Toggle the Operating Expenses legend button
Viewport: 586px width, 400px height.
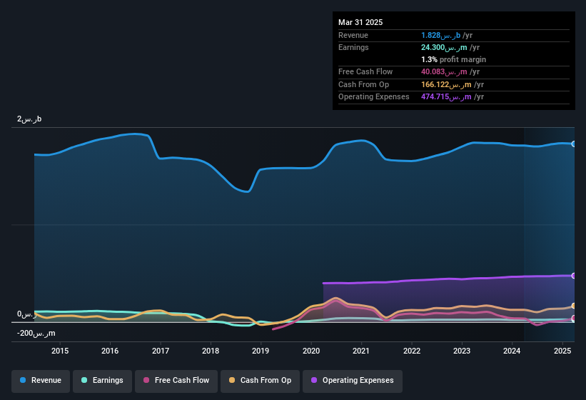(353, 381)
